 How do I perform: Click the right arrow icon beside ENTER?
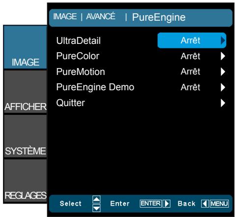coord(167,204)
